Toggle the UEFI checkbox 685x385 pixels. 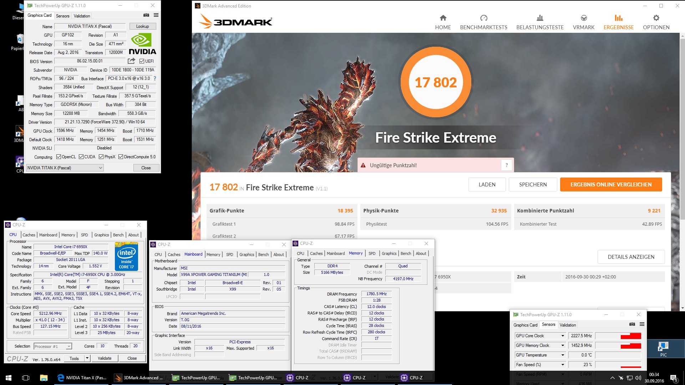click(x=142, y=61)
